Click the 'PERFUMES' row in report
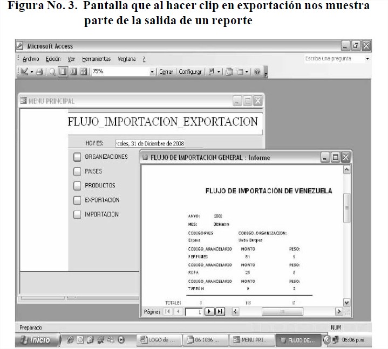Image resolution: width=388 pixels, height=349 pixels. 244,256
